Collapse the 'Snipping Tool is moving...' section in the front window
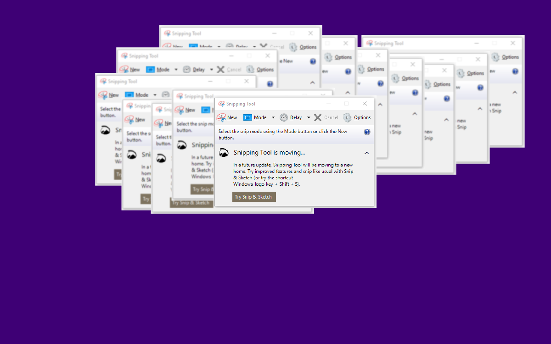 pyautogui.click(x=366, y=153)
